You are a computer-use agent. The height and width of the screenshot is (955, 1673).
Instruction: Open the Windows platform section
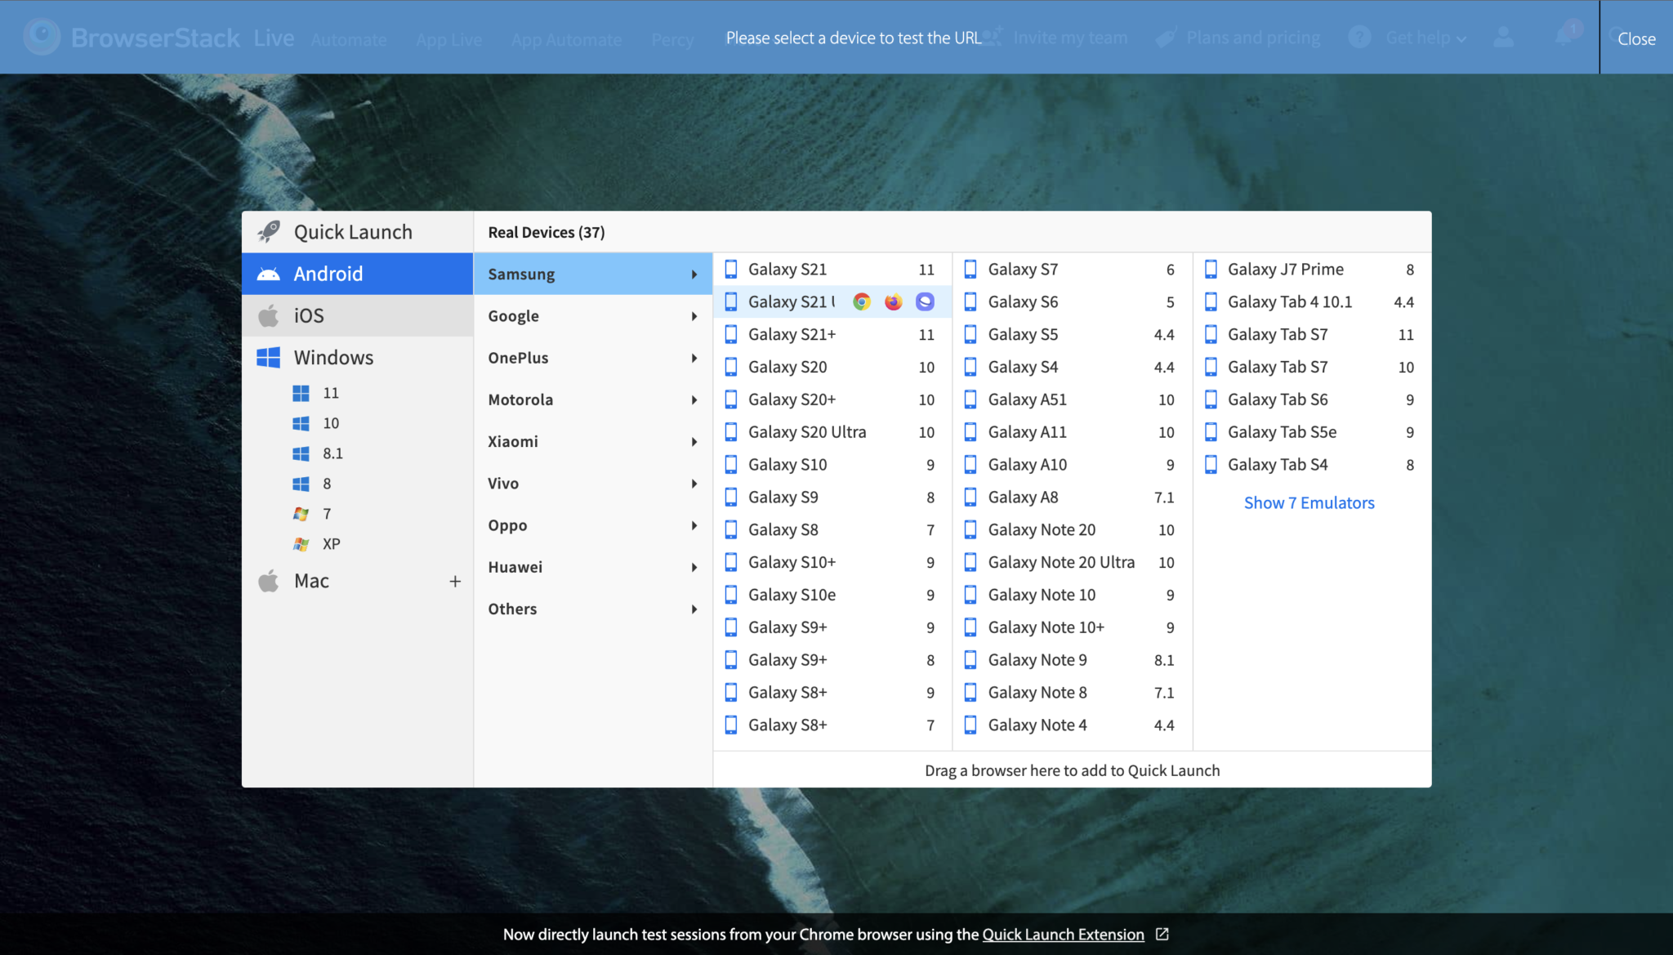(x=333, y=357)
